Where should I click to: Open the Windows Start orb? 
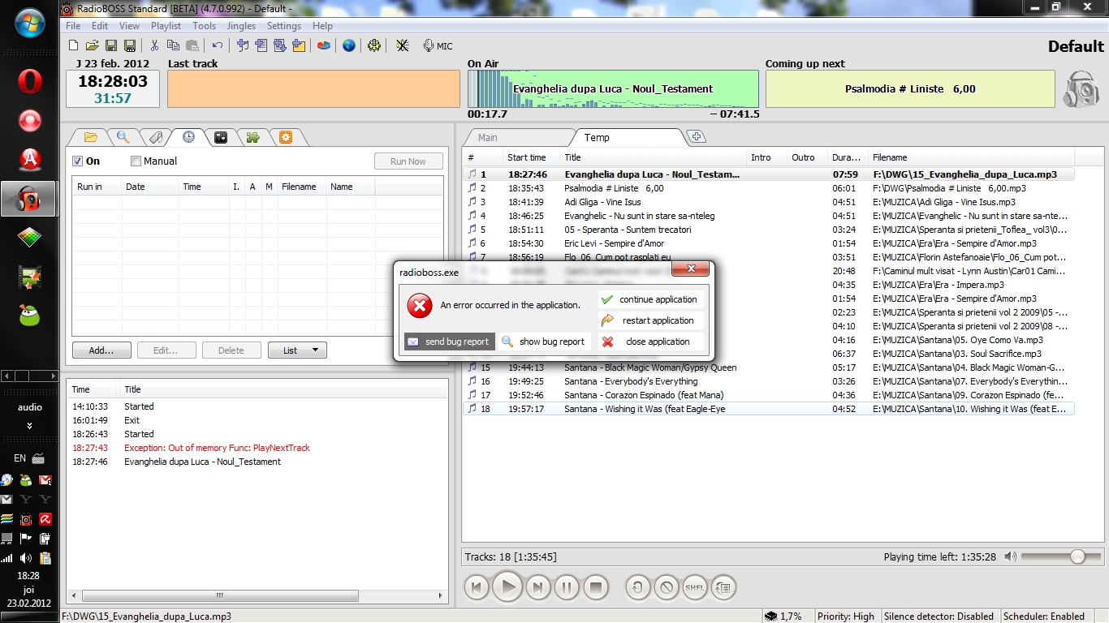30,22
